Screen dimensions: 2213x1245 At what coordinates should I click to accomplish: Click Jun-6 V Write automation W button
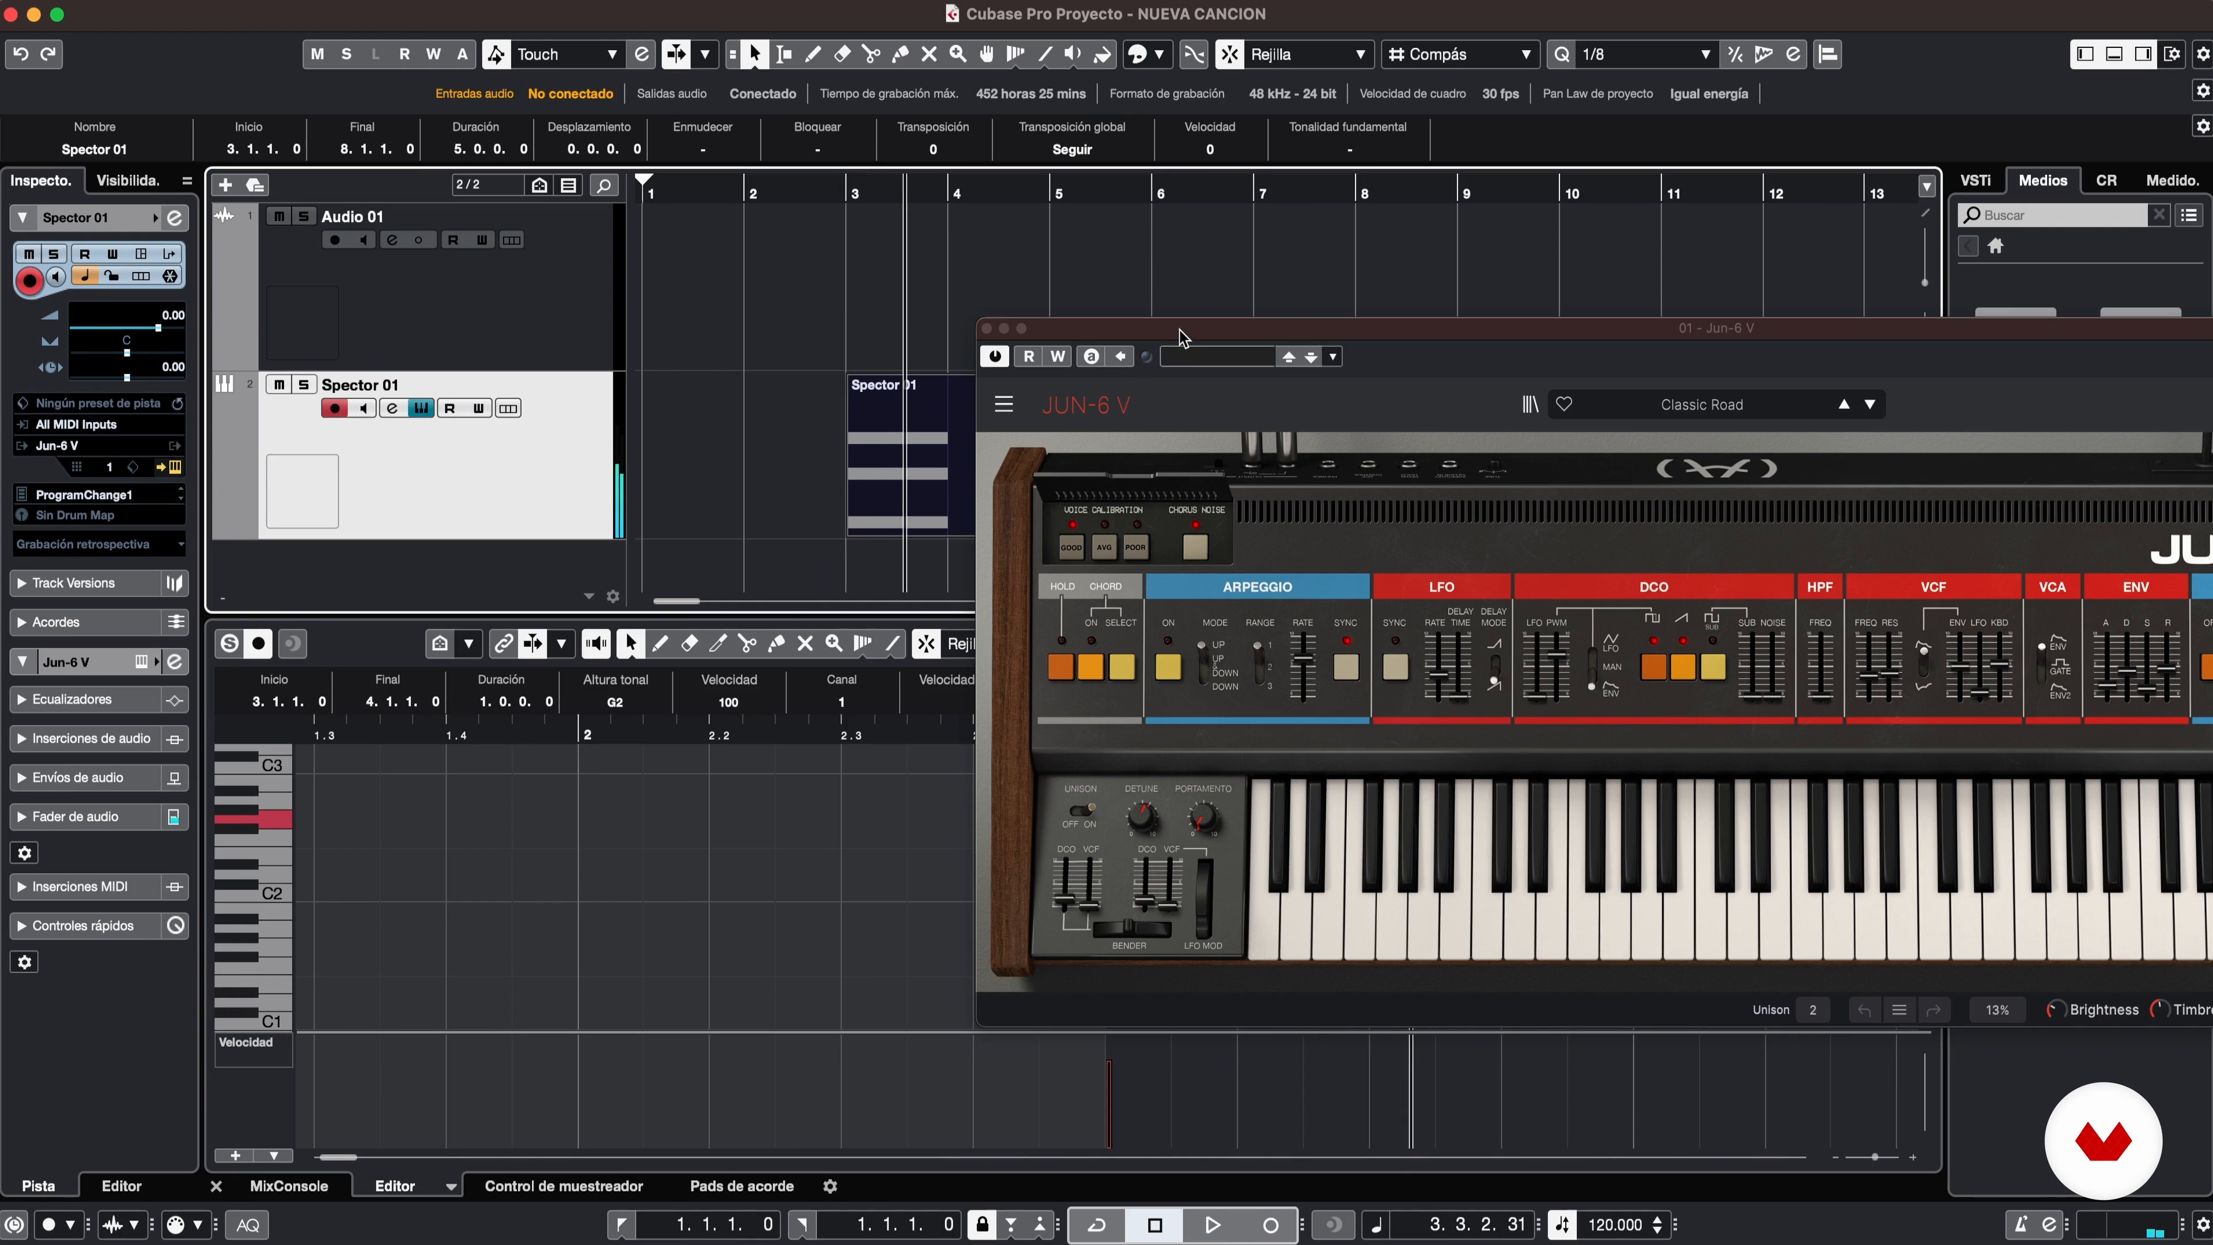click(x=1058, y=357)
